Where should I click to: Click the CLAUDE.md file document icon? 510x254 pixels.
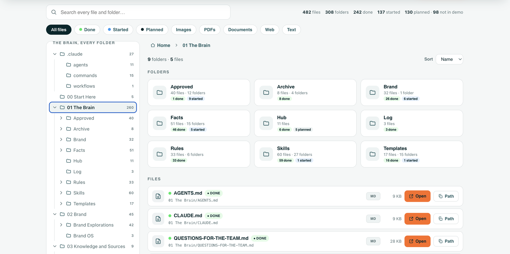[x=158, y=219]
